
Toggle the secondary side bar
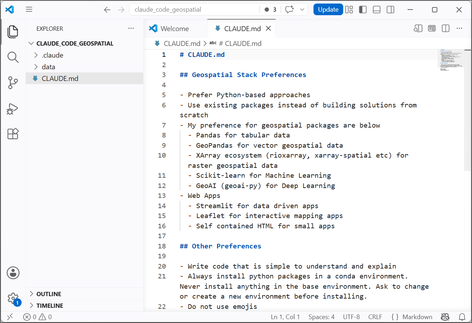click(391, 10)
